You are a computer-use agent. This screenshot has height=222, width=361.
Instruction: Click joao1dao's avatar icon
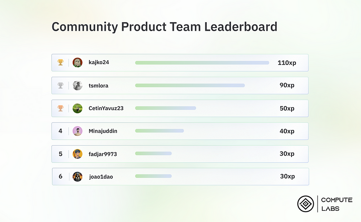78,176
